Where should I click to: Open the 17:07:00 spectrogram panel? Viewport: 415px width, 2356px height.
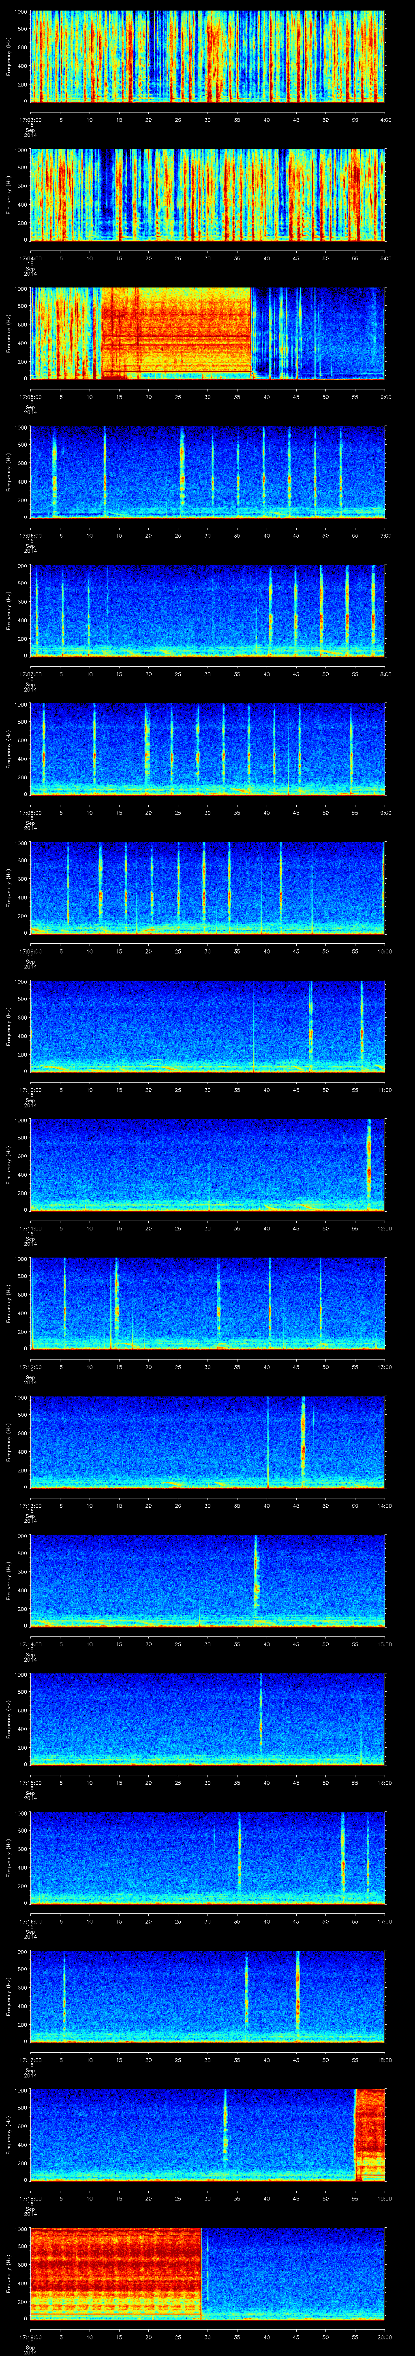pos(207,610)
